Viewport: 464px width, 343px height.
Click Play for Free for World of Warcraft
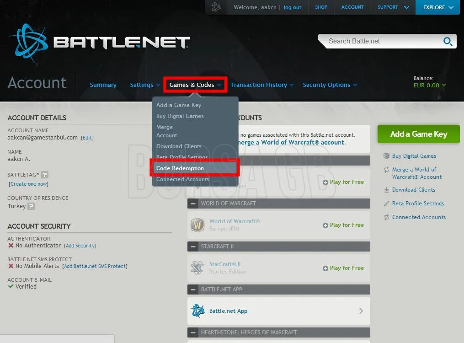pyautogui.click(x=347, y=225)
